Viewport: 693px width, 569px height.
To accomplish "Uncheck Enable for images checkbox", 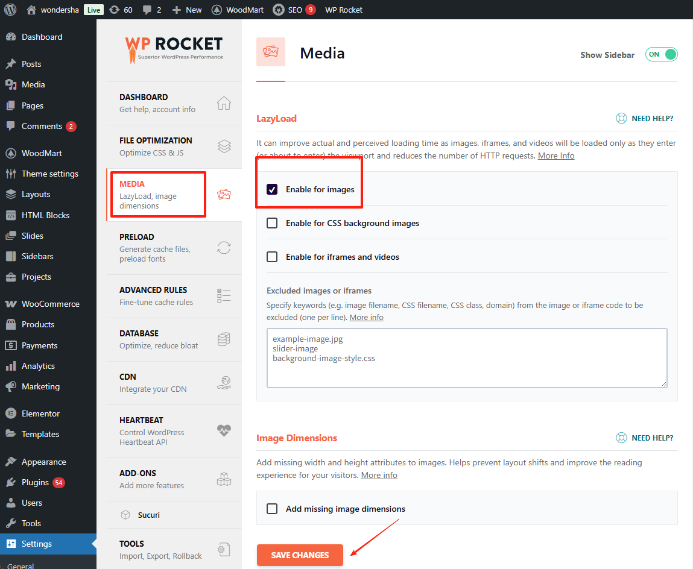I will 272,189.
